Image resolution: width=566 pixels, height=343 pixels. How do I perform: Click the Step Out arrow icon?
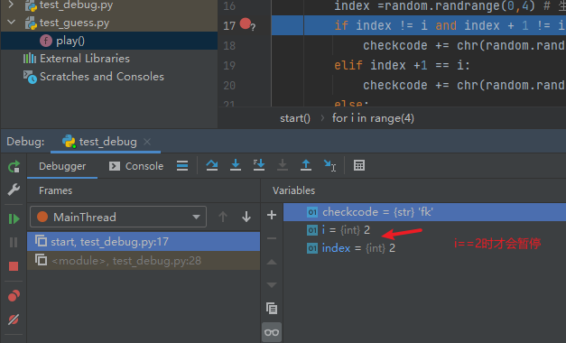click(306, 165)
